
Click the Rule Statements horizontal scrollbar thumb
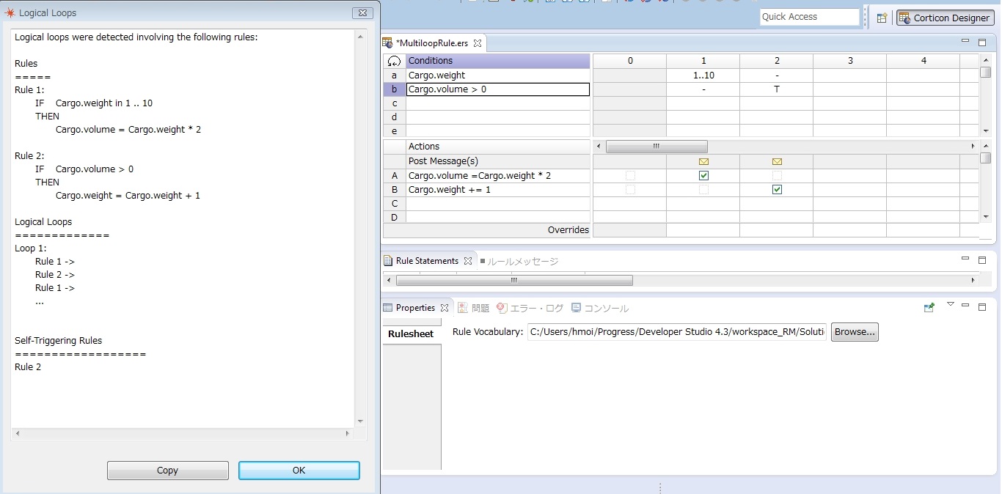[514, 280]
